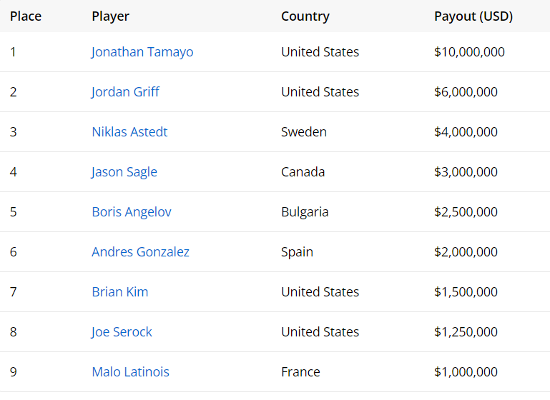Select the $10,000,000 payout cell

click(x=469, y=52)
